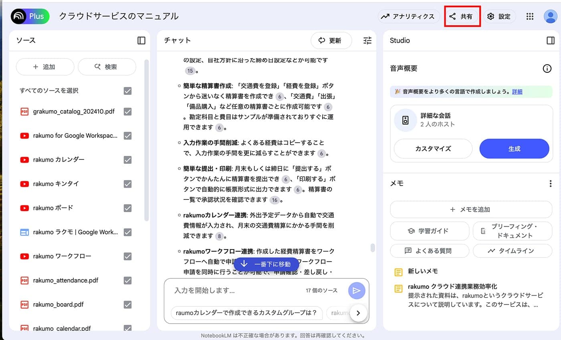Click note icon beside 新しいメモ

[x=398, y=272]
